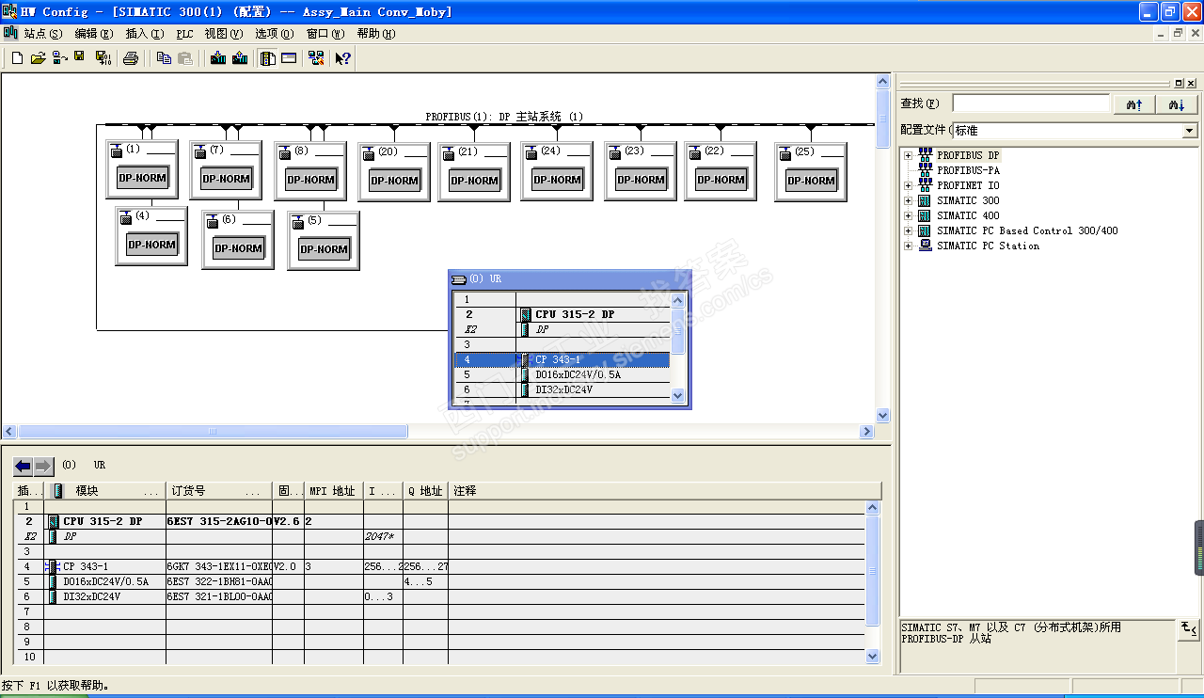Open the 站点(S) Station menu
Viewport: 1204px width, 698px height.
42,33
